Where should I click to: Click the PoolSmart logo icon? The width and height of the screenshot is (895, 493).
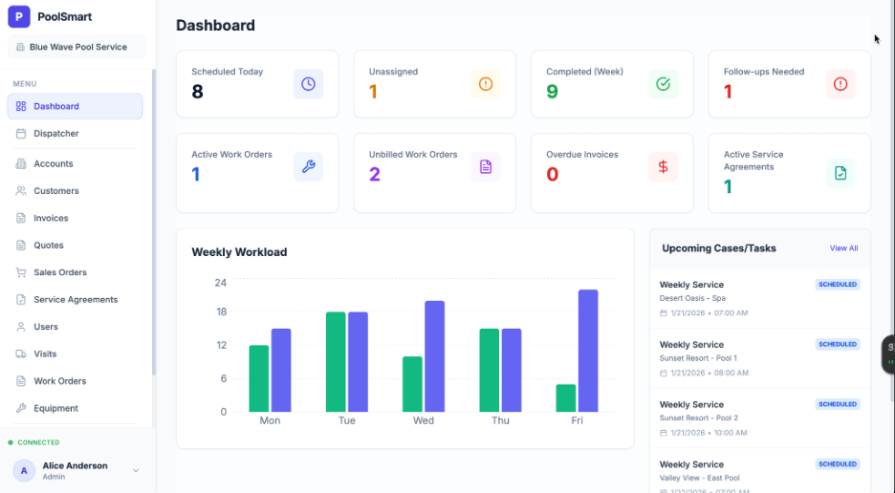[x=19, y=16]
